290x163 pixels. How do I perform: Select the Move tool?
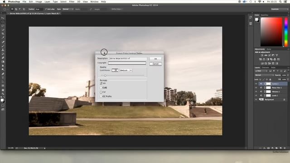point(3,18)
